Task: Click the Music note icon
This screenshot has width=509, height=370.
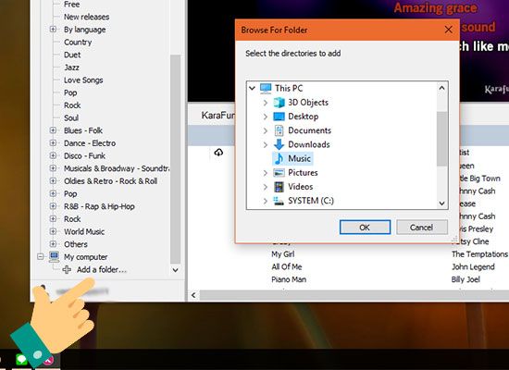Action: 279,159
